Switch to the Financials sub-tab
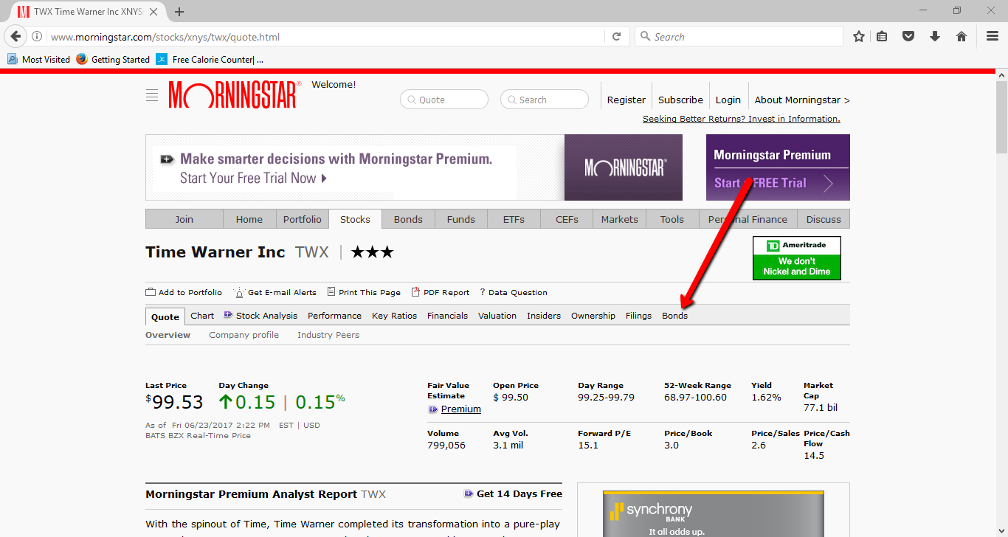 tap(447, 315)
